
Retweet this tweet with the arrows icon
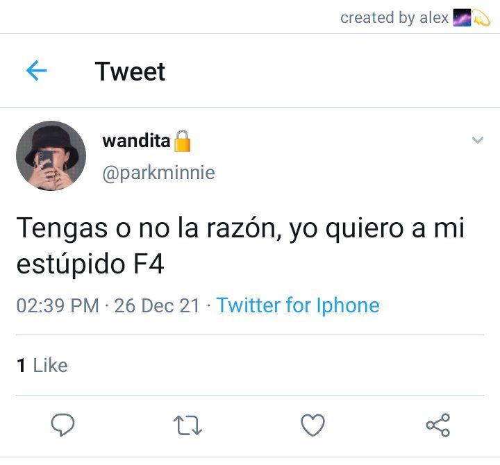pos(187,425)
